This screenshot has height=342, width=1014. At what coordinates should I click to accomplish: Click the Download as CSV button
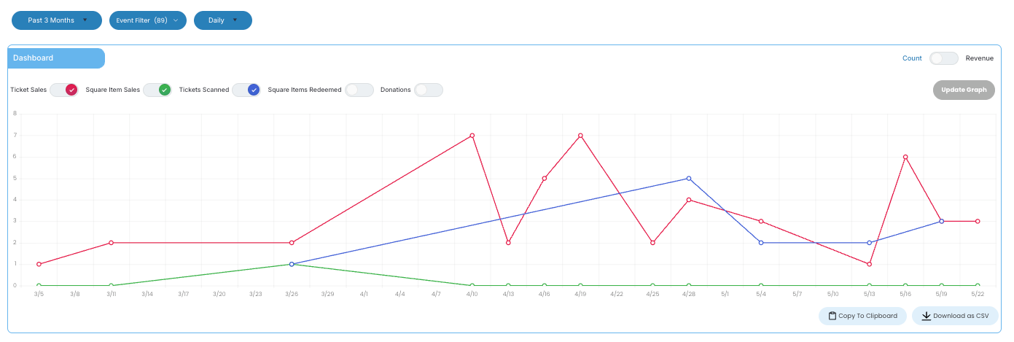click(954, 316)
